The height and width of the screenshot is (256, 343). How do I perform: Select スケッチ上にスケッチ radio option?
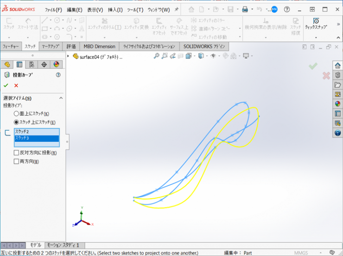[17, 122]
